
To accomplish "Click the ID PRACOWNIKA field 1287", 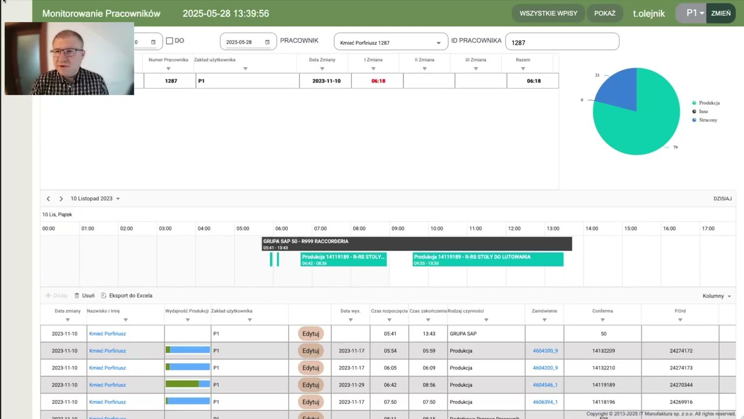I will click(x=562, y=42).
